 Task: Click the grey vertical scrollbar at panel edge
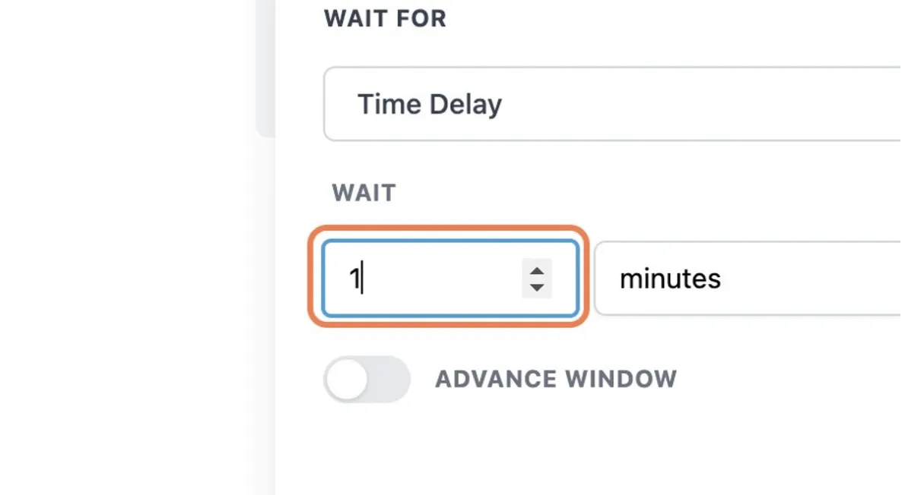266,68
